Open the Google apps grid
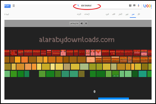Screen dimensions: 156x104 click(x=14, y=6)
